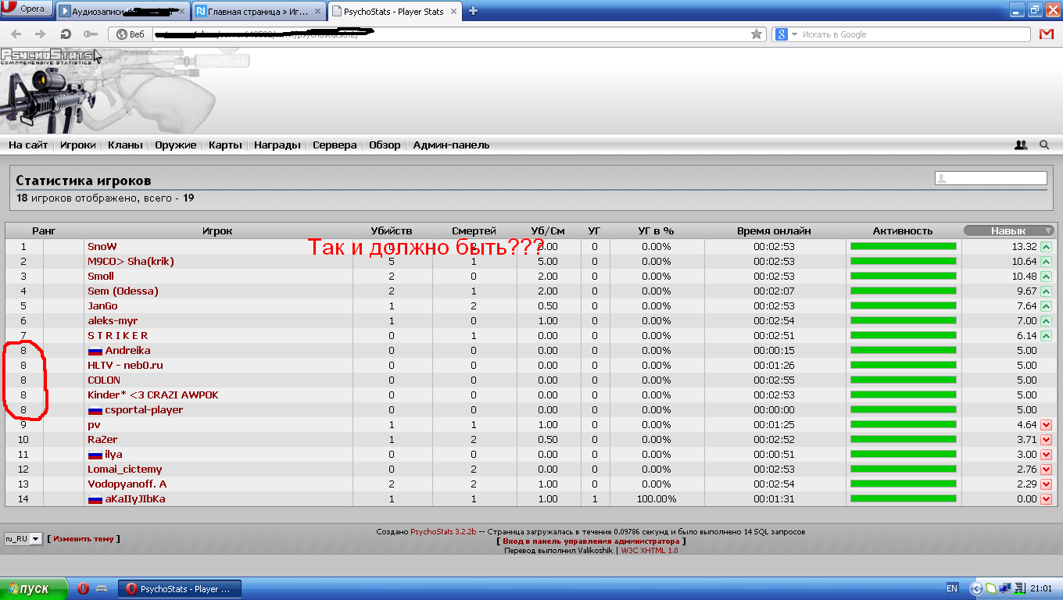The image size is (1063, 600).
Task: Click the red skill-down arrow in RaZer's row
Action: click(1047, 440)
